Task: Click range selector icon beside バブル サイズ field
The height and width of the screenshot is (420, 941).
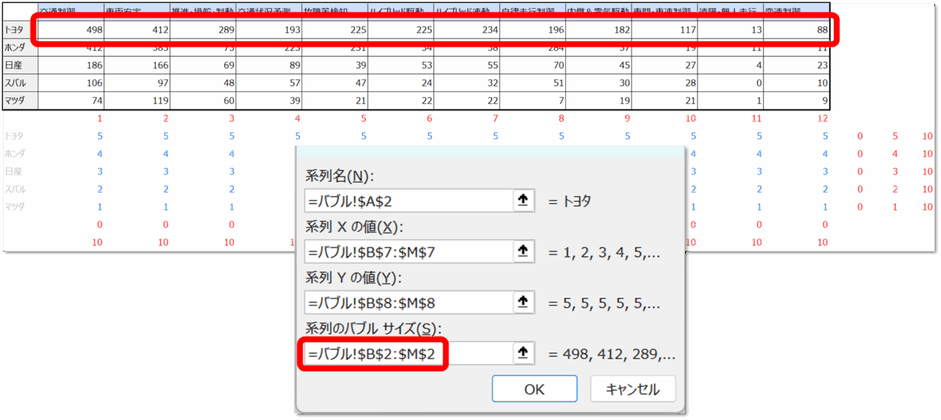Action: (x=523, y=354)
